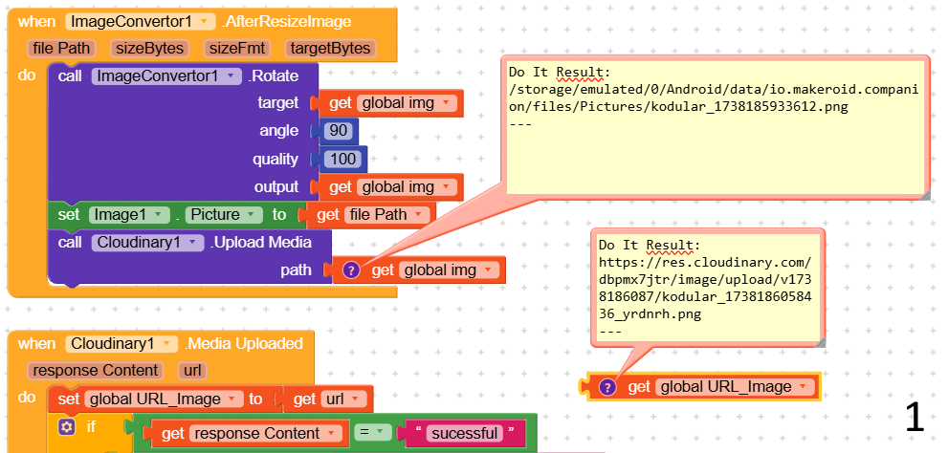Open ImageConvertor1 dropdown in Rotate call

[231, 76]
